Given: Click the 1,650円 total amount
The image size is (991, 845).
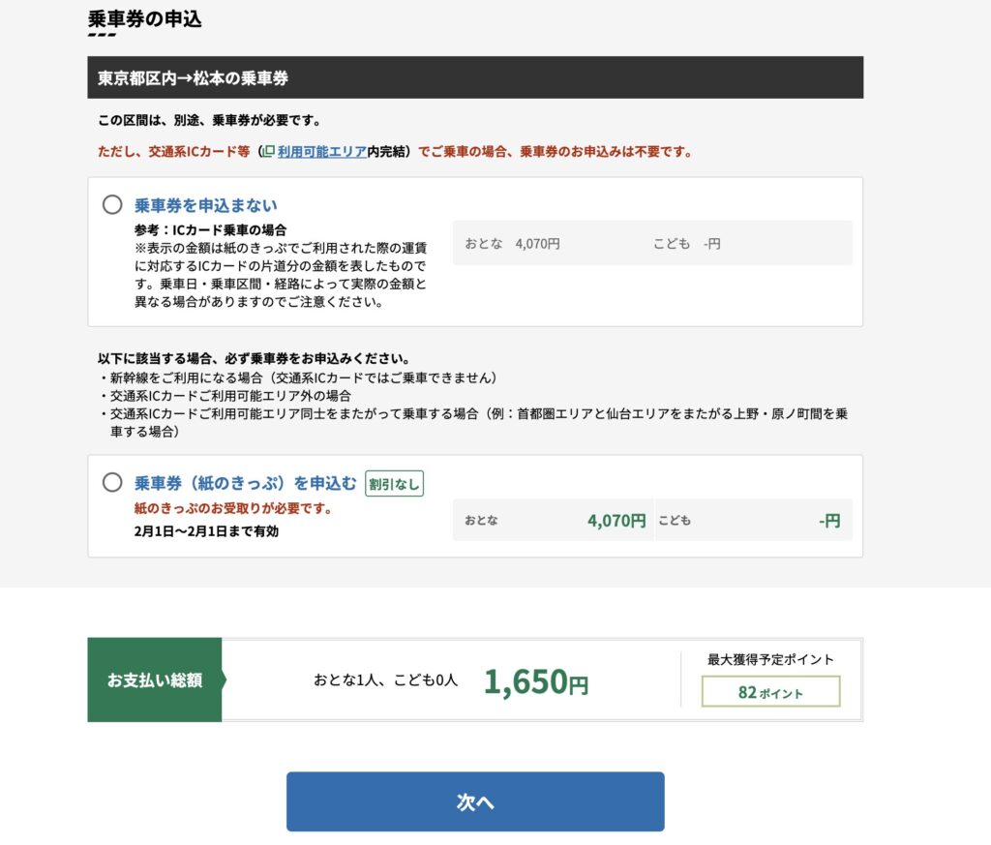Looking at the screenshot, I should pos(535,682).
